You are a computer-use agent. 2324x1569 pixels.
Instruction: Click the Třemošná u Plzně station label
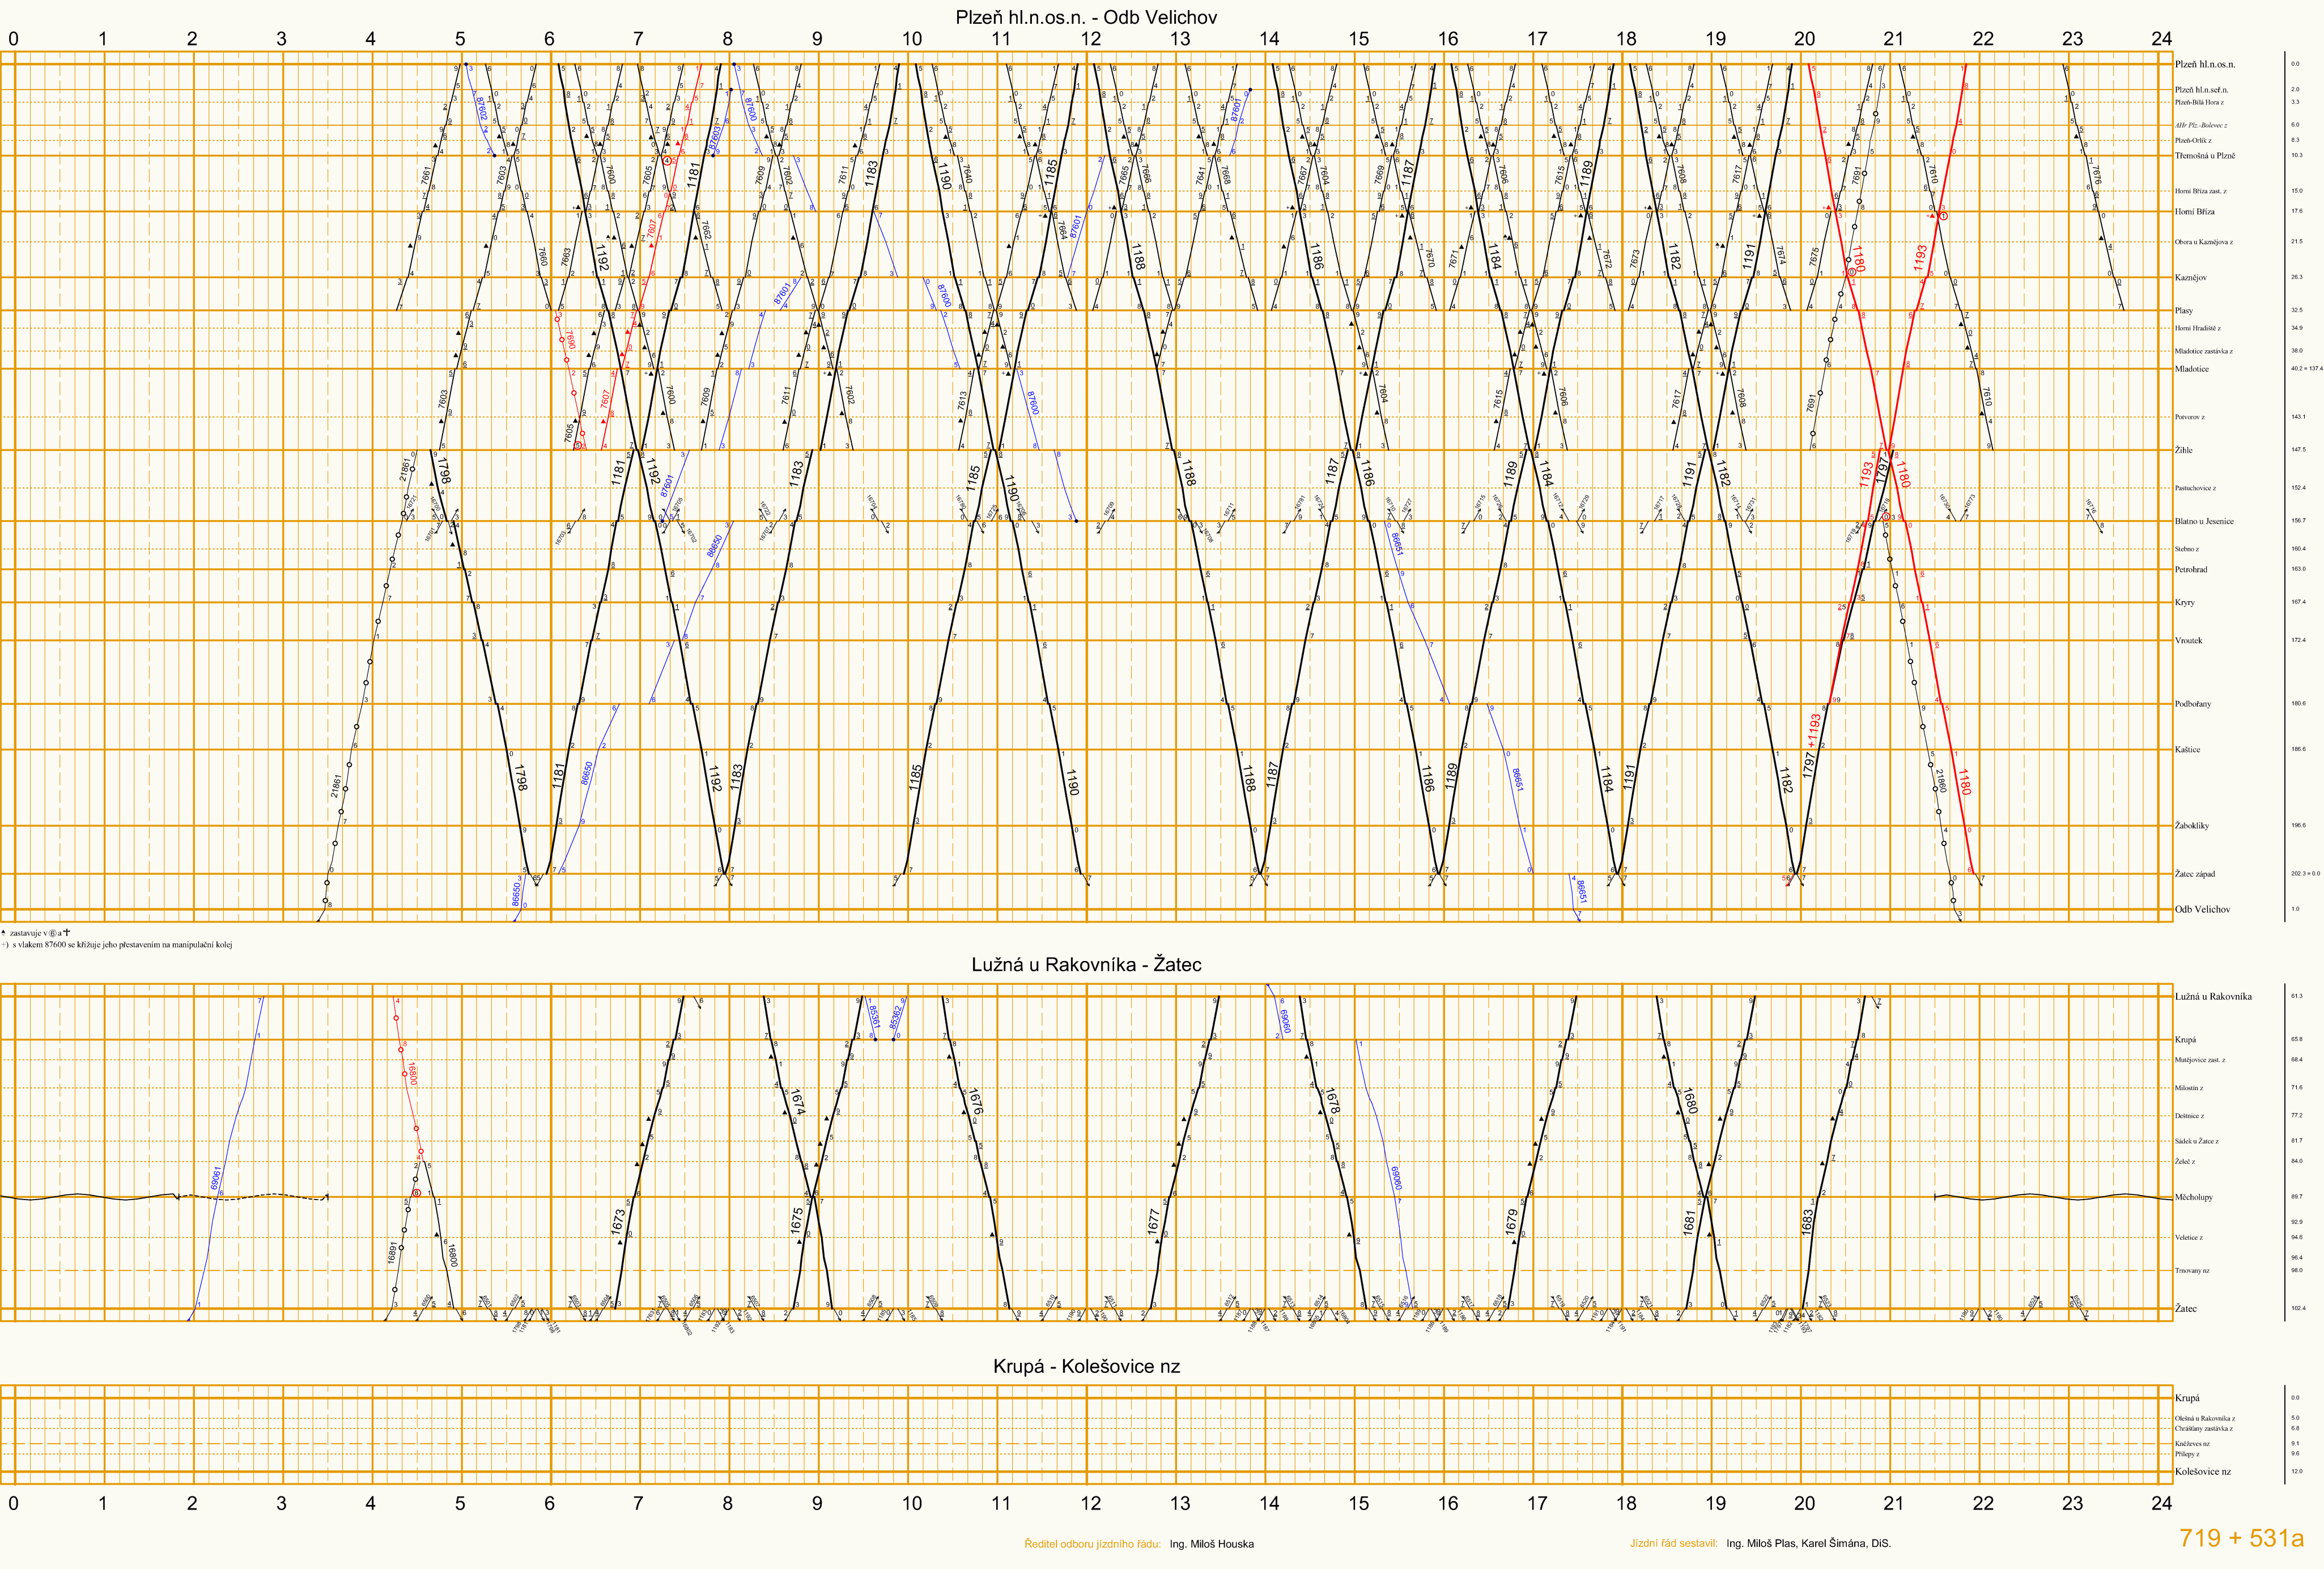[x=2204, y=156]
